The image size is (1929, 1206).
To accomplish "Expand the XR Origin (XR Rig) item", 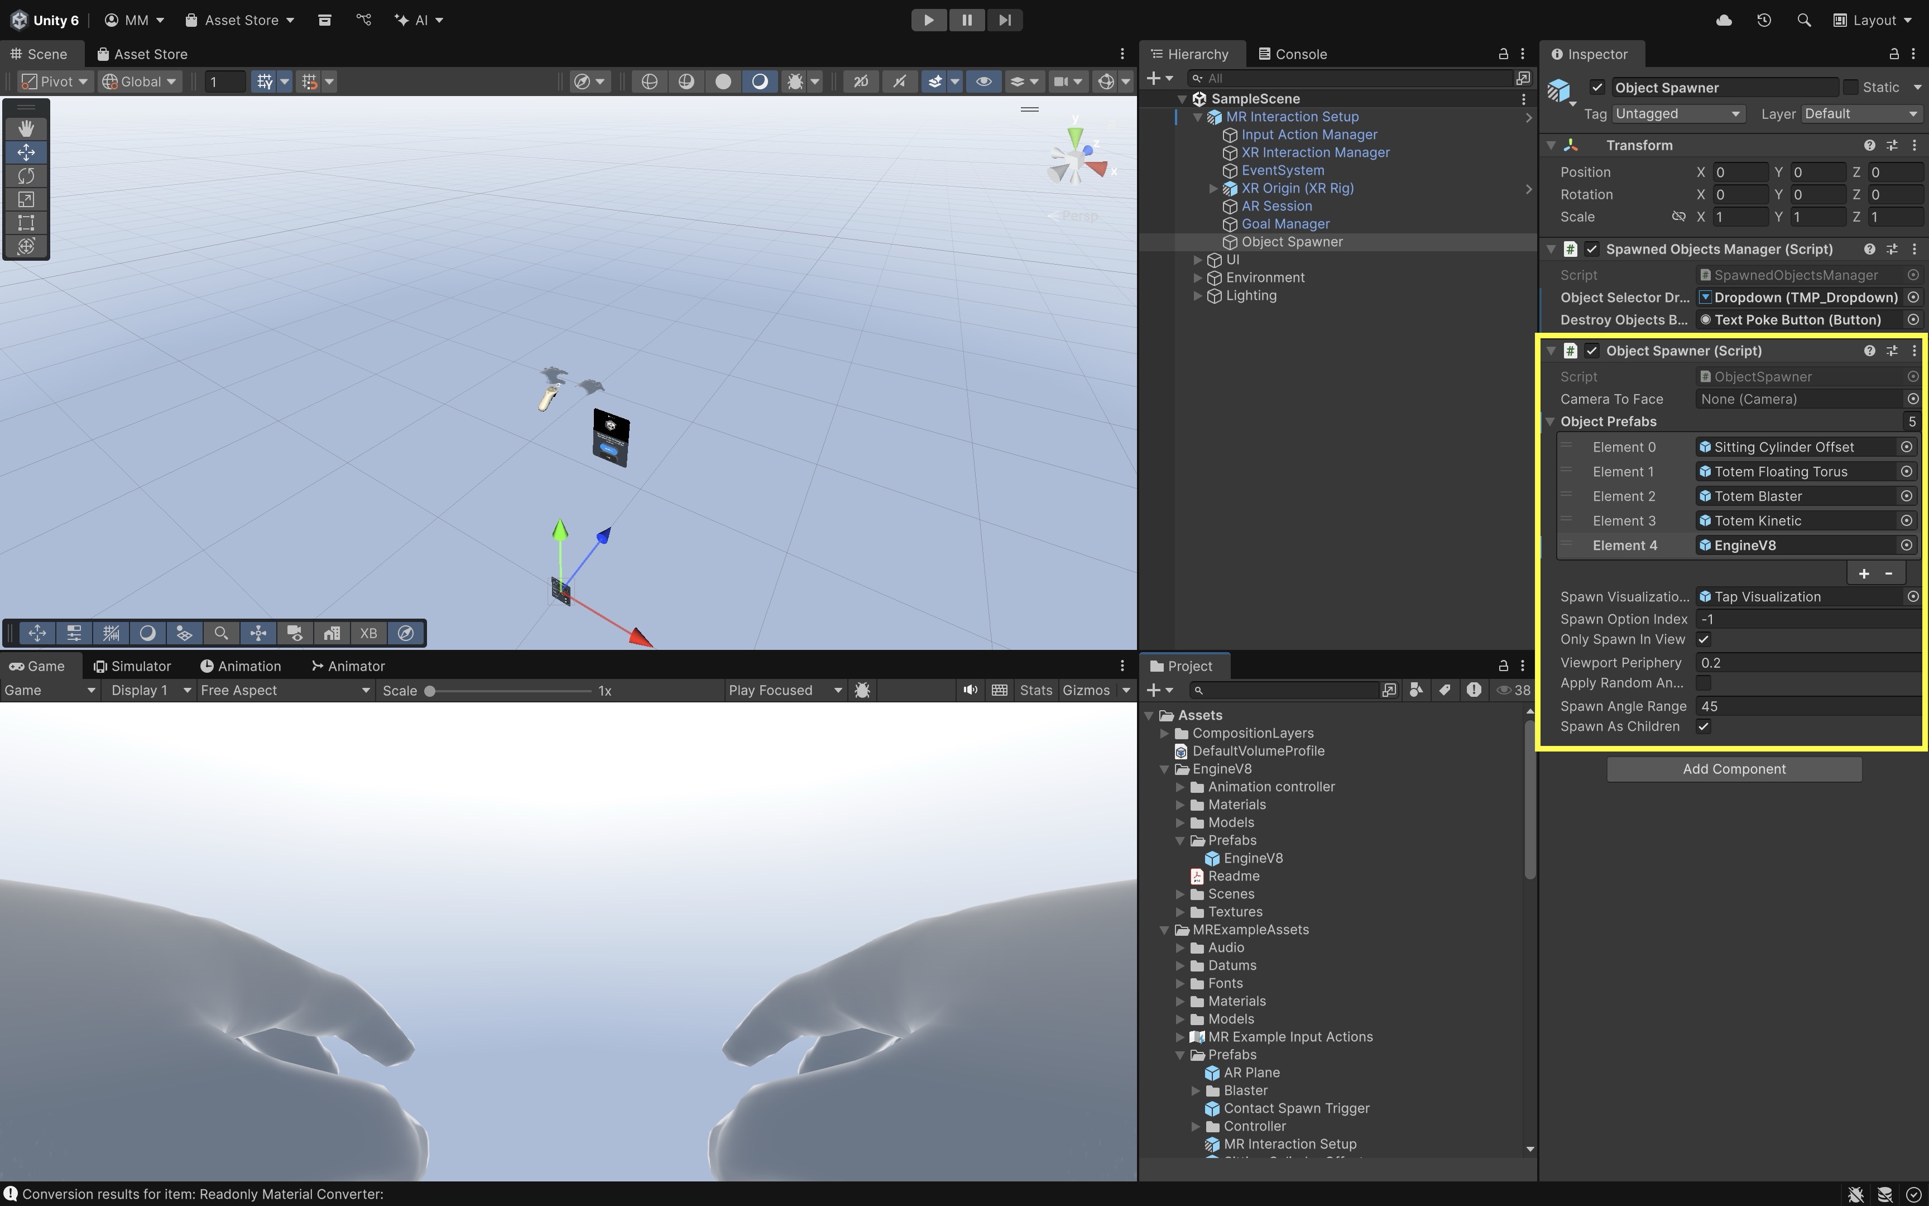I will (x=1212, y=188).
